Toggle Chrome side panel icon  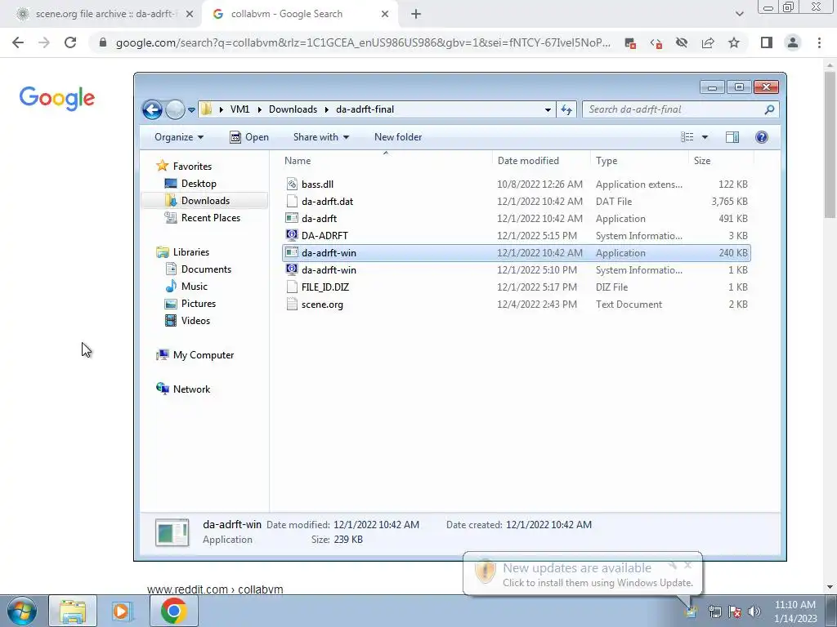(767, 42)
